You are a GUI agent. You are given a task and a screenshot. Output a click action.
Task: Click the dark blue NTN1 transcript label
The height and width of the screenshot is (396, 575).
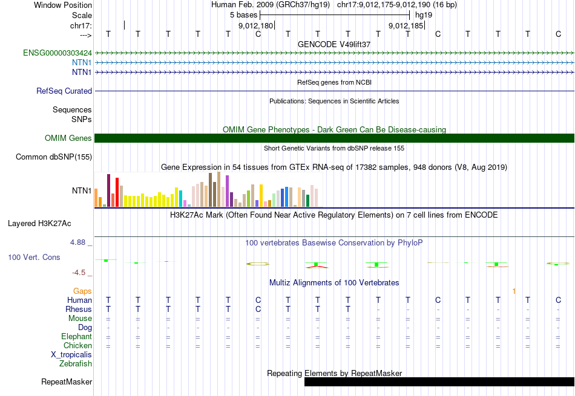[82, 72]
